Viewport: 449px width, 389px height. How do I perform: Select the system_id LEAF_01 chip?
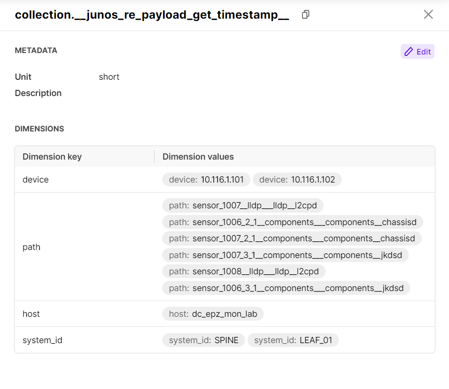click(293, 340)
